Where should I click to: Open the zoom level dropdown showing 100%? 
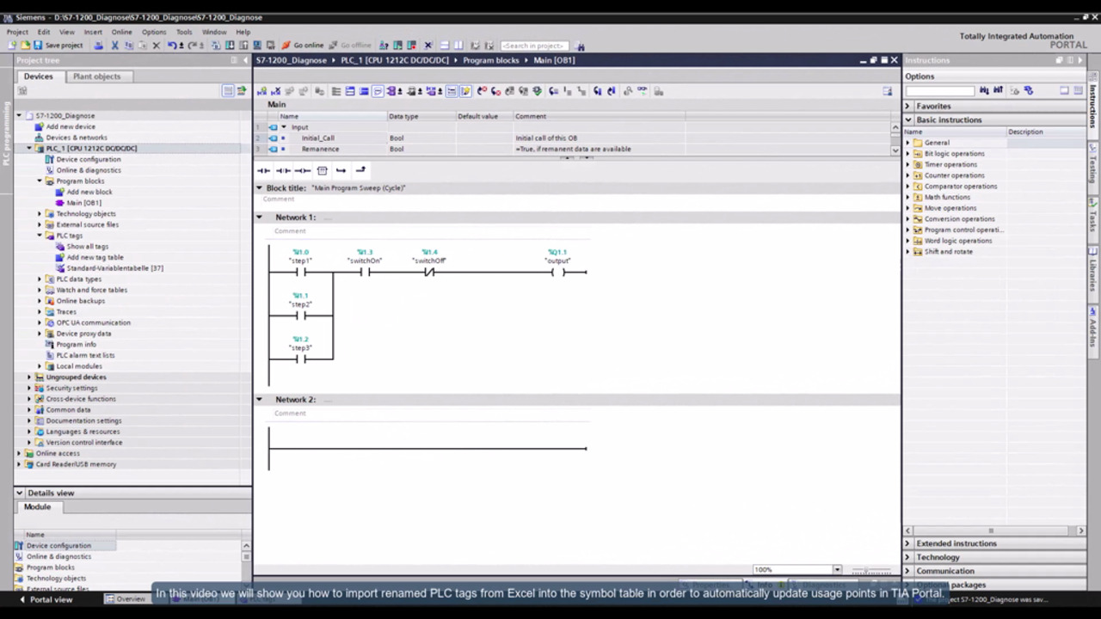(836, 569)
